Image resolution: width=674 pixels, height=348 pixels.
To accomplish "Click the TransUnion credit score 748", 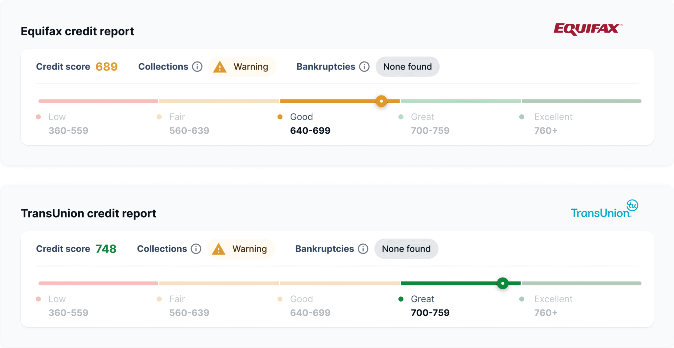I will coord(106,249).
